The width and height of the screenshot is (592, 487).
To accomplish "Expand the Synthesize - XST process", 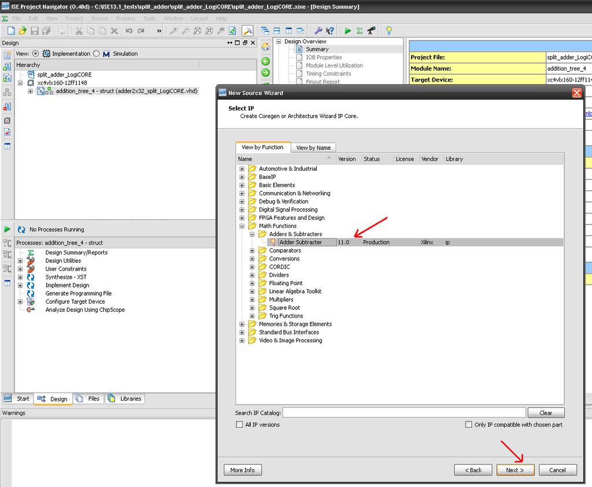I will click(x=20, y=277).
